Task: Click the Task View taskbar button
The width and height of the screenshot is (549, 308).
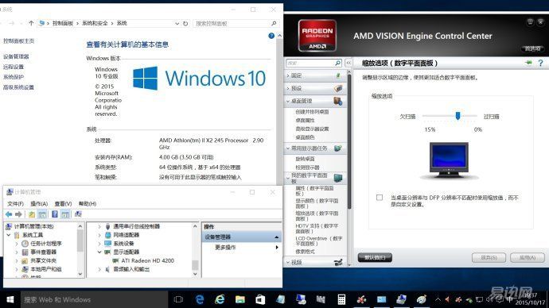Action: (178, 299)
